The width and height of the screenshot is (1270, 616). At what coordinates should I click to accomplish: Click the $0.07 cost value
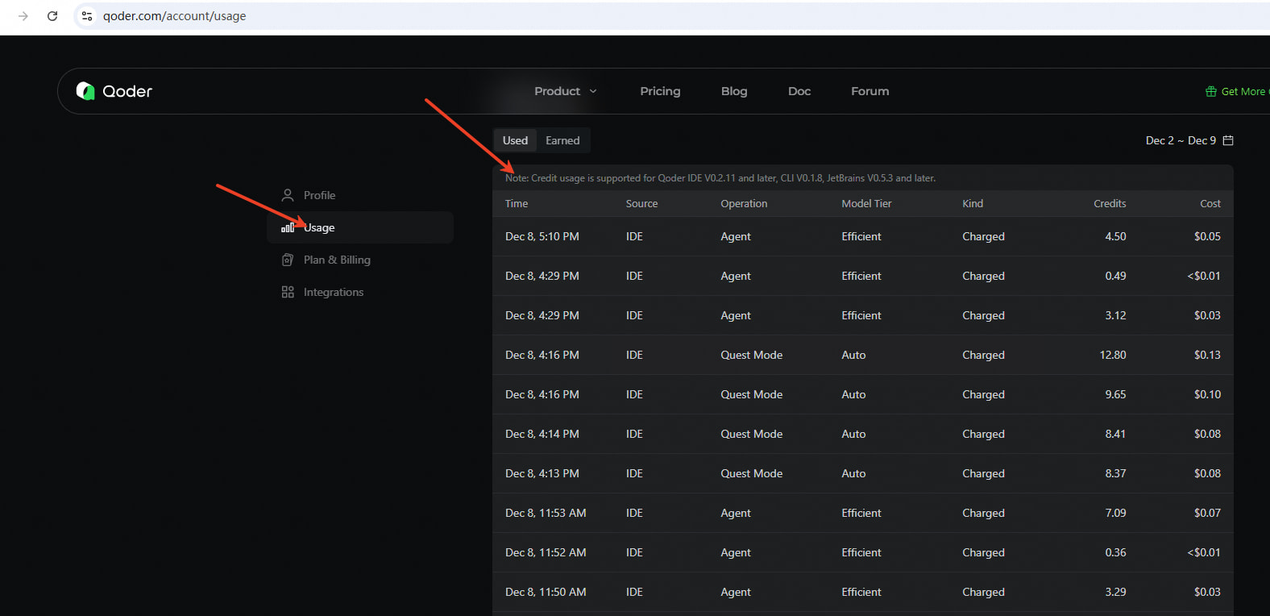(x=1207, y=513)
